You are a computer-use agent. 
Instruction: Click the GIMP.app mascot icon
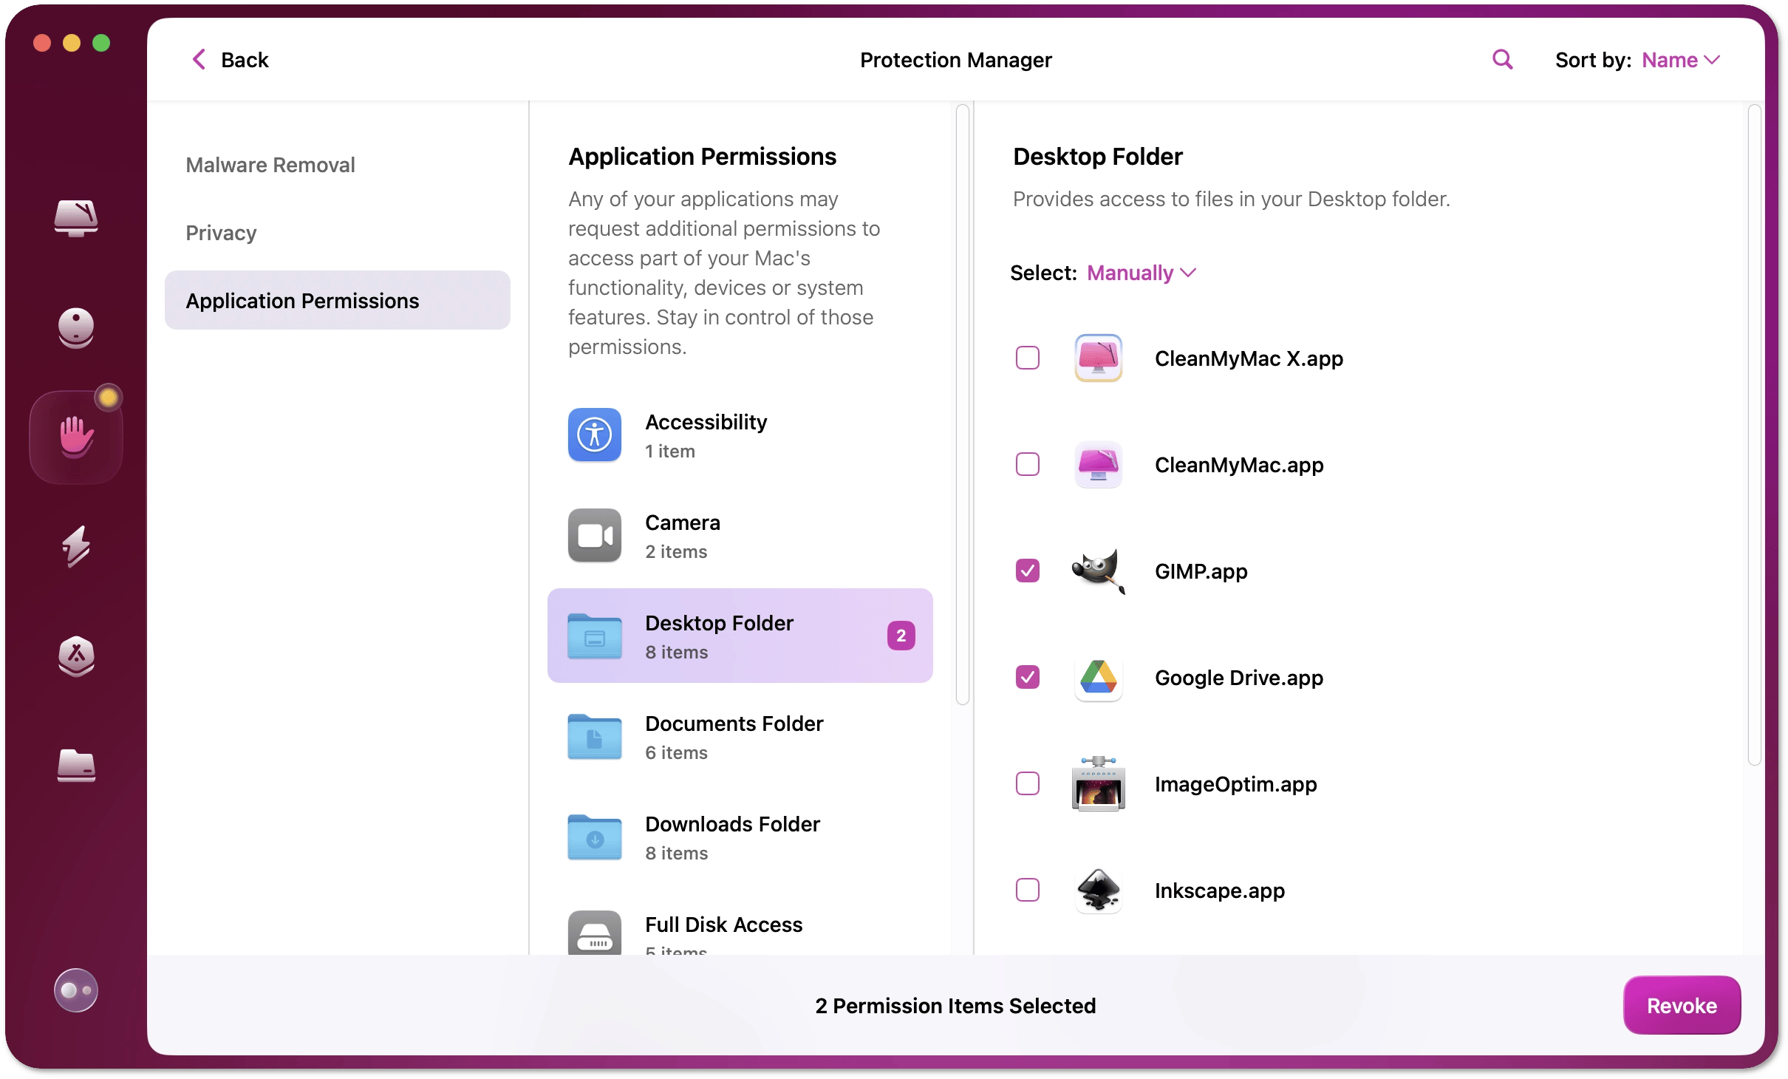pos(1099,571)
